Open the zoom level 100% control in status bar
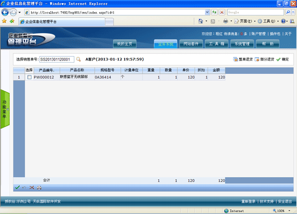This screenshot has height=214, width=297. point(281,211)
